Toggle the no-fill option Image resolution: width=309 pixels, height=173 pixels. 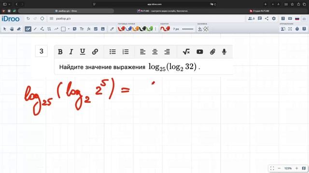(x=206, y=29)
